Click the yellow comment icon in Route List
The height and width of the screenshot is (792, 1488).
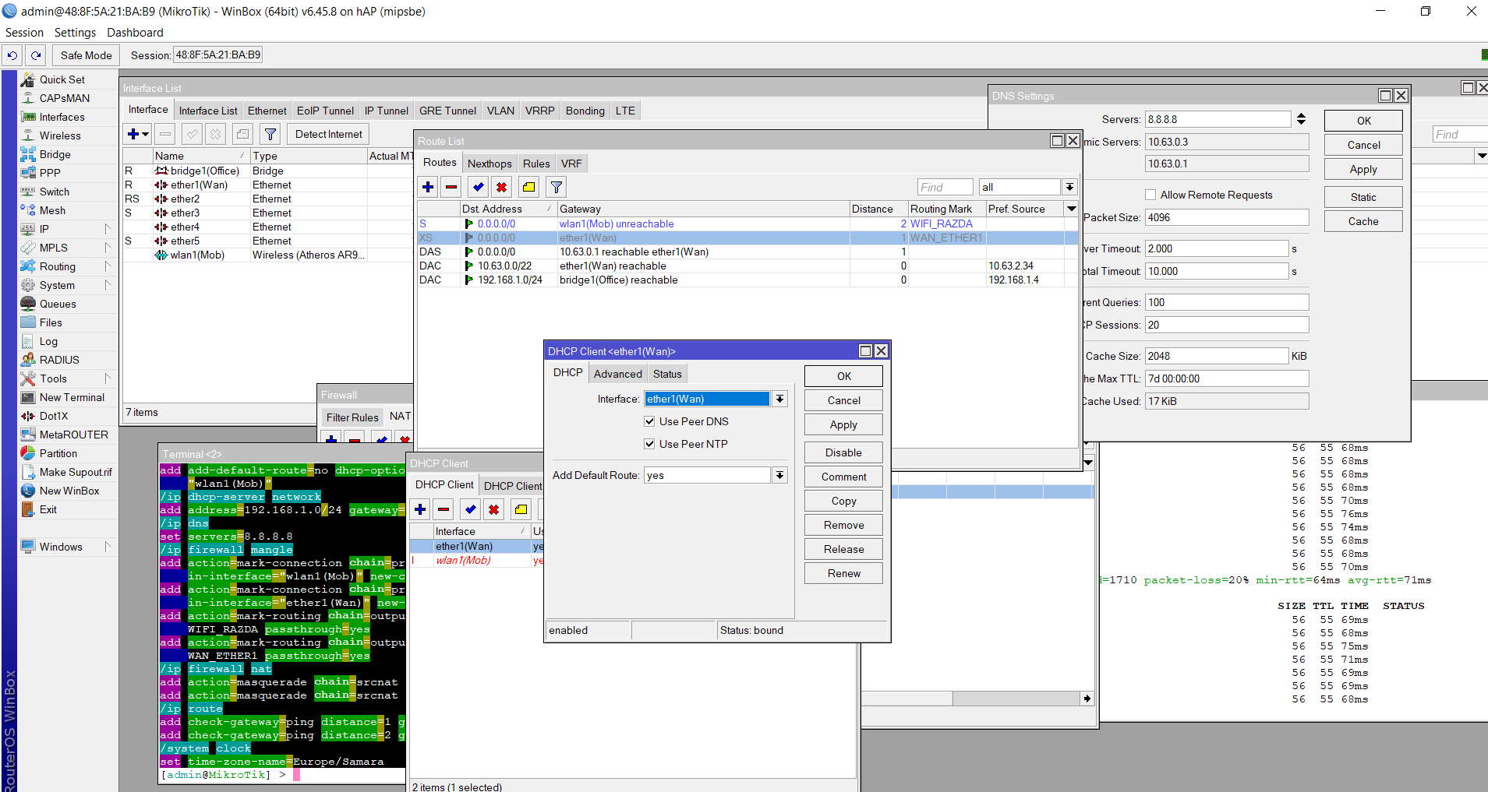click(x=528, y=187)
